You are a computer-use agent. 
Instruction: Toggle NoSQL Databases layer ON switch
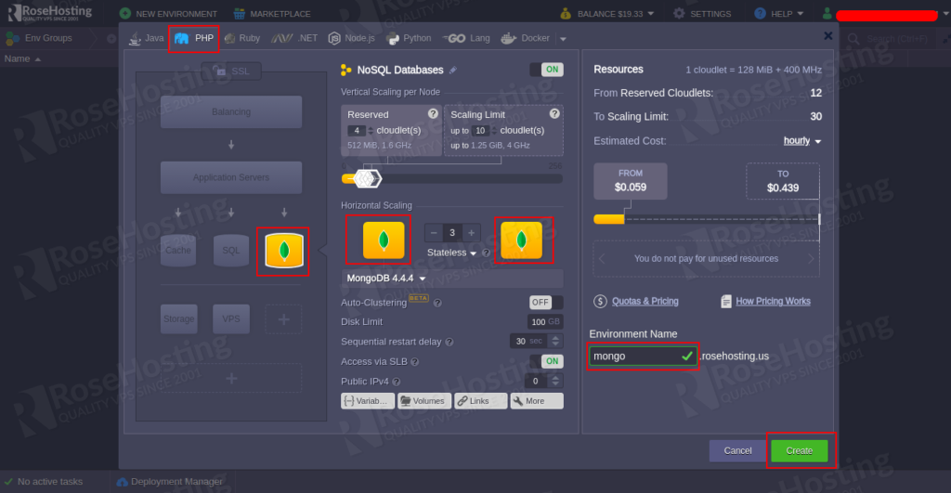546,70
